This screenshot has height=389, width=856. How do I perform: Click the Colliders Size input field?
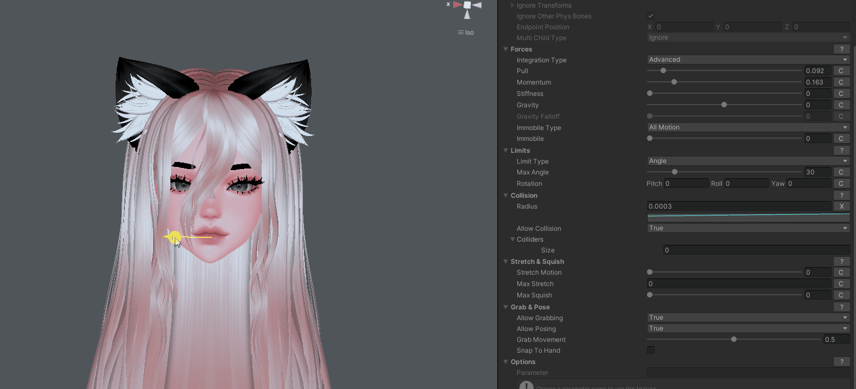[x=756, y=250]
